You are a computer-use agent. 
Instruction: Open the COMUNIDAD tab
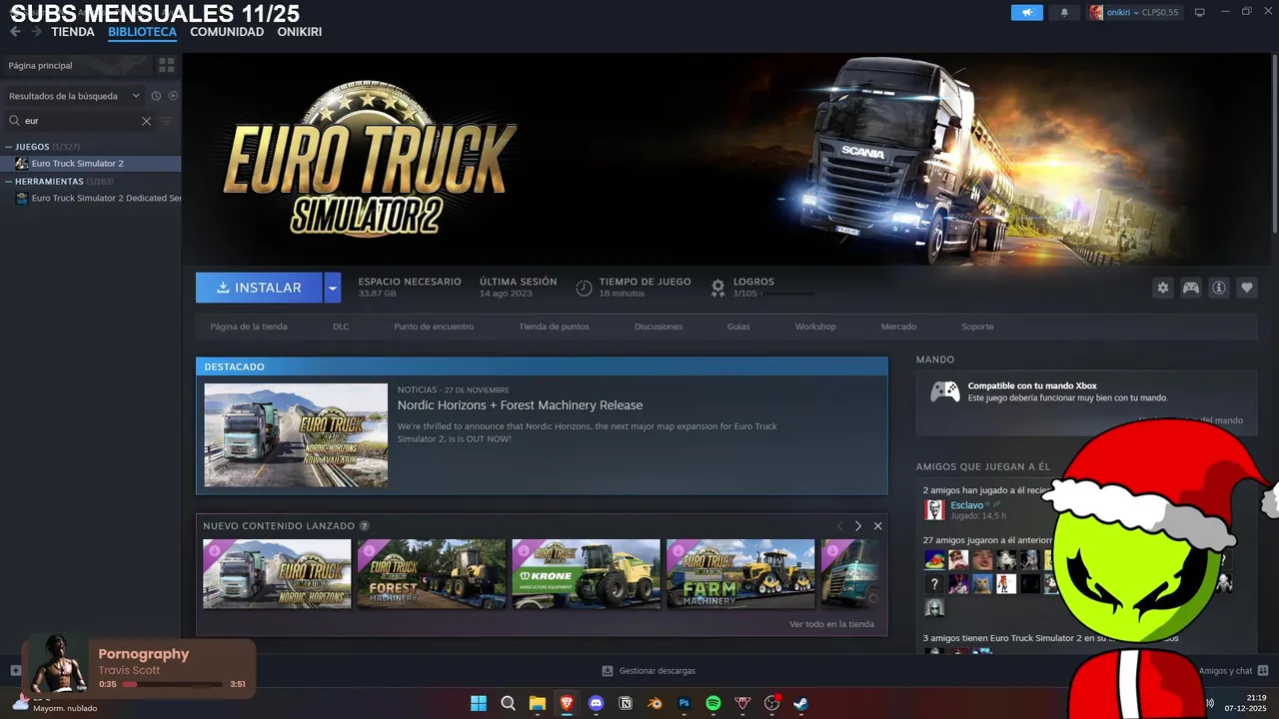(227, 32)
